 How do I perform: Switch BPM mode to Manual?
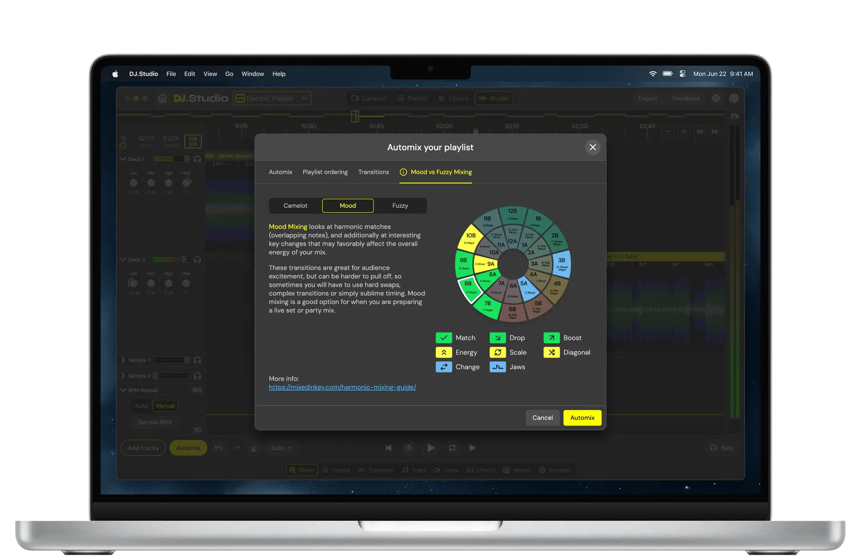(165, 406)
